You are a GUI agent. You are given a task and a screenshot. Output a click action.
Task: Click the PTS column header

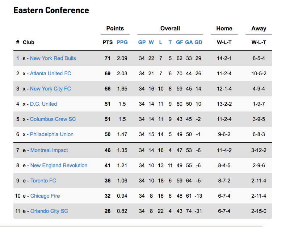pyautogui.click(x=108, y=42)
